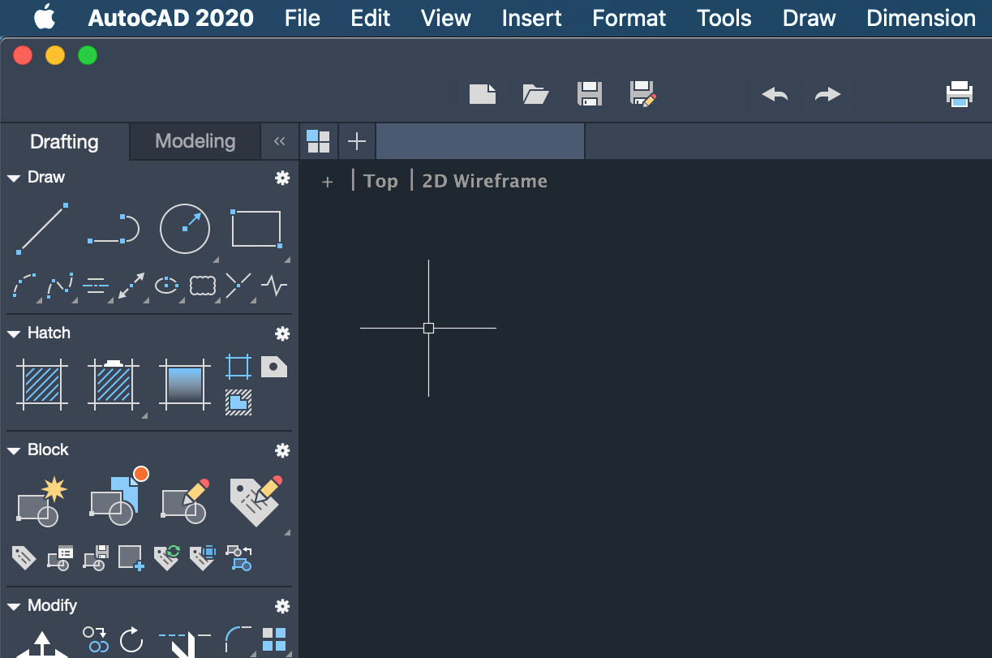Select the Fillet tool

238,639
